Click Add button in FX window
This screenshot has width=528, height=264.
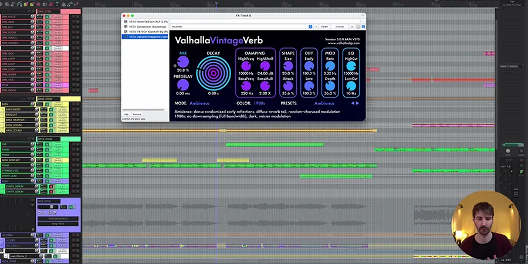tap(126, 114)
